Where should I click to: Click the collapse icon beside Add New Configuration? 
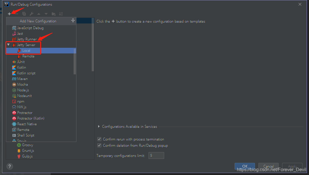73,20
